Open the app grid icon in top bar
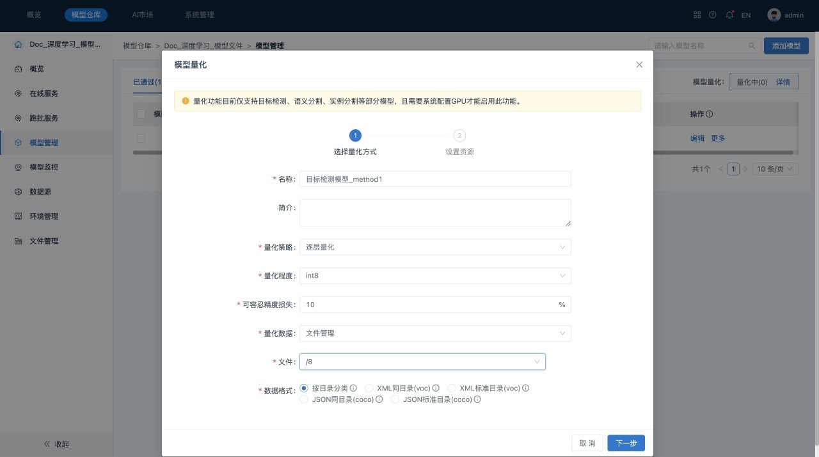The height and width of the screenshot is (457, 819). tap(697, 15)
